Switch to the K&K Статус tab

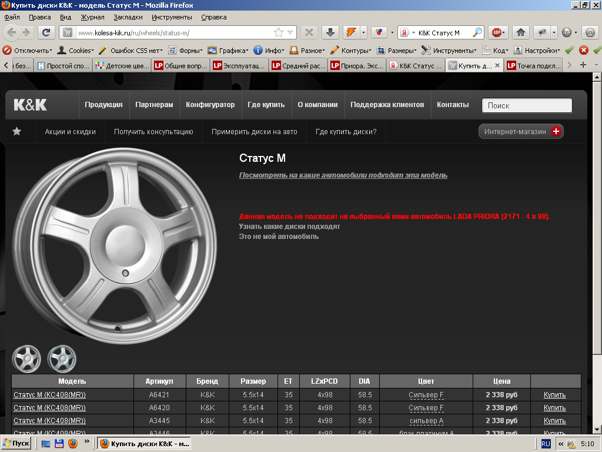click(x=416, y=66)
